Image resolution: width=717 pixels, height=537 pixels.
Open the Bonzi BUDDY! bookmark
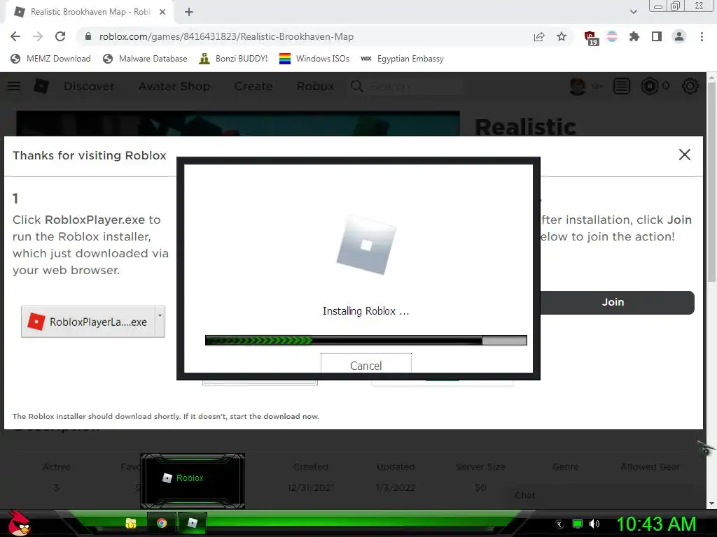coord(233,59)
